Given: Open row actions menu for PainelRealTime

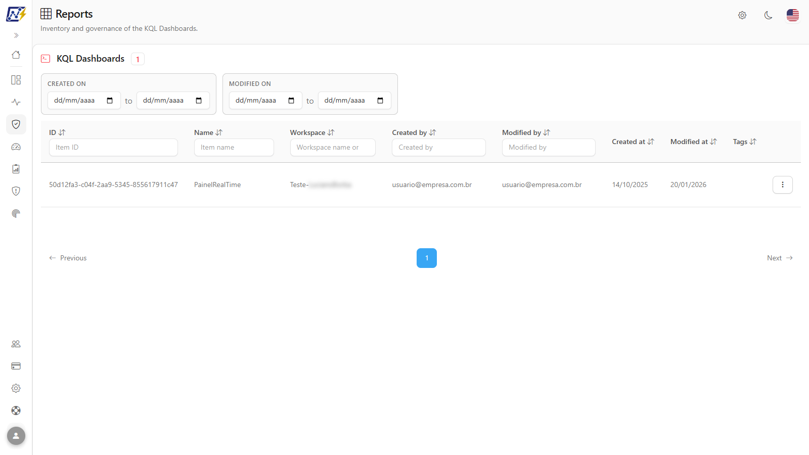Looking at the screenshot, I should point(783,185).
